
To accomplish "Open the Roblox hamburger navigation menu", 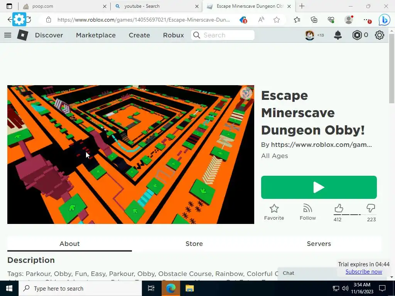I will point(8,35).
